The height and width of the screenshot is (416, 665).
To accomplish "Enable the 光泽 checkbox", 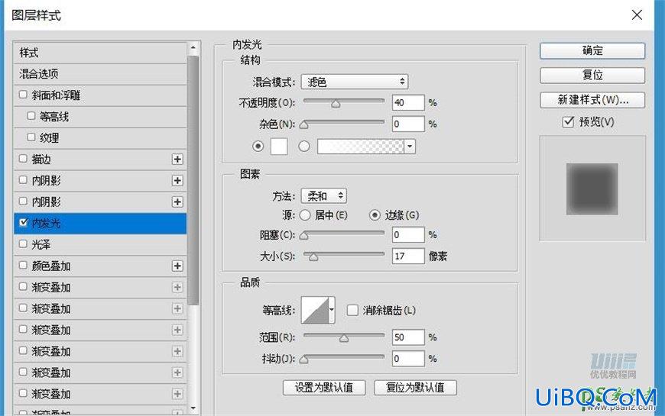I will 24,243.
